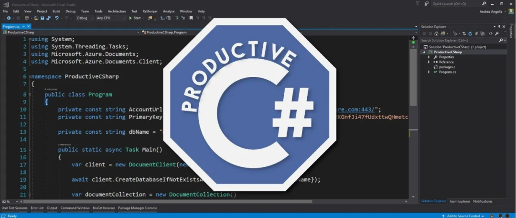Click the editor vertical scrollbar thumb
This screenshot has height=218, width=516.
pos(414,77)
